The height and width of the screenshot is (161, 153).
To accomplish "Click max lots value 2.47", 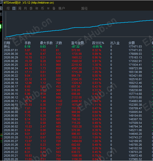I will 43,126.
